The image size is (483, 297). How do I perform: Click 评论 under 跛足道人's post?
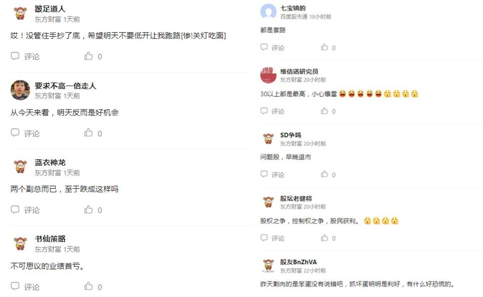(x=32, y=56)
